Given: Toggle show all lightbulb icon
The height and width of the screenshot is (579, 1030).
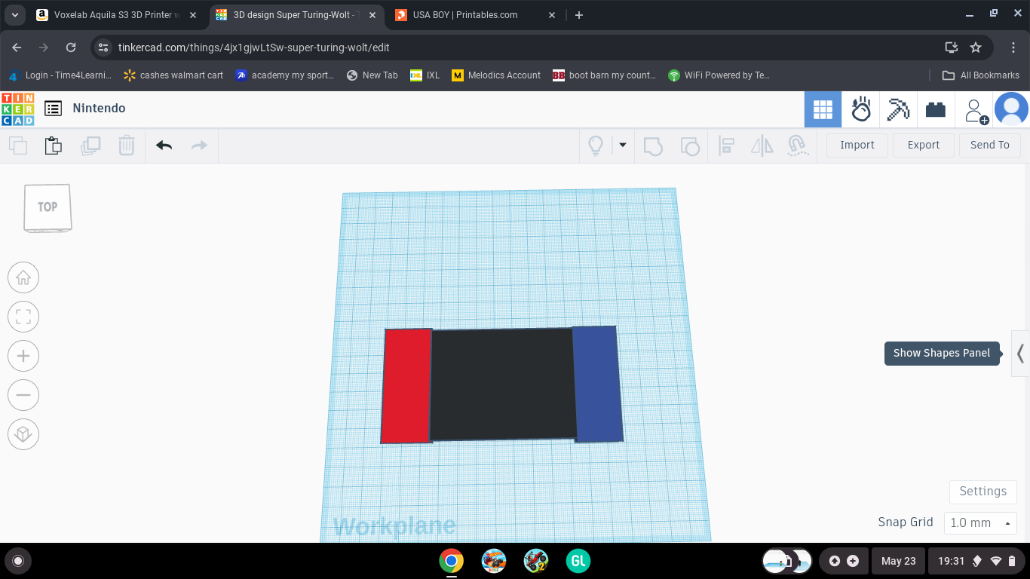Looking at the screenshot, I should tap(596, 146).
